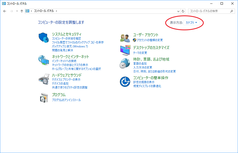Click the コンピューターの簡単操作 blue circle icon
The height and width of the screenshot is (153, 238).
coord(125,82)
